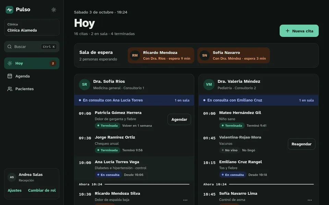Open Ricardo Mendoza waiting room card
The width and height of the screenshot is (329, 205).
coord(161,55)
